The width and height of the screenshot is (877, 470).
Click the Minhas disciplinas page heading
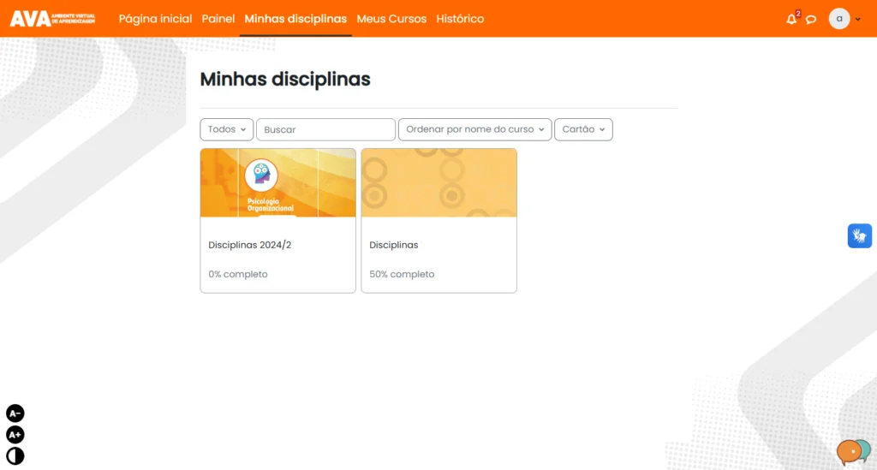tap(285, 80)
